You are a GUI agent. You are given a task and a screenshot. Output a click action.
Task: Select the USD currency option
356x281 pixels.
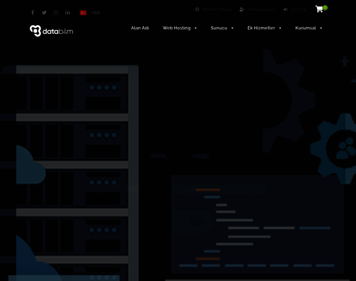tap(96, 13)
